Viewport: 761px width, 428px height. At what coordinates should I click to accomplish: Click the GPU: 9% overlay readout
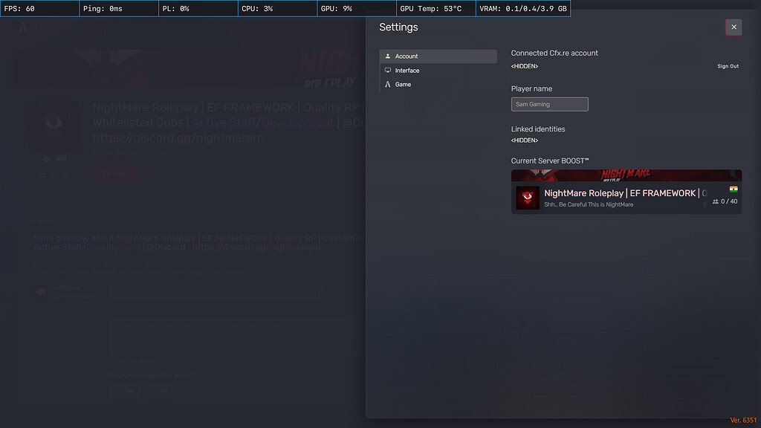[x=357, y=9]
